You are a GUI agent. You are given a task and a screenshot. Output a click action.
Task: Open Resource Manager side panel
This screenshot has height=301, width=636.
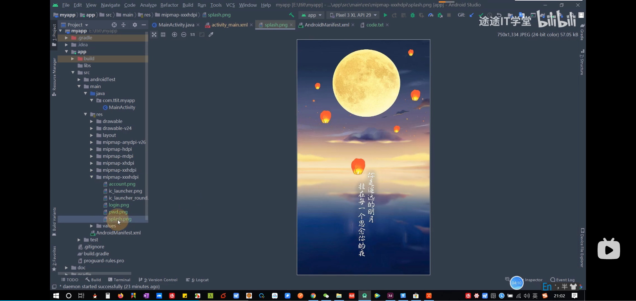(54, 77)
